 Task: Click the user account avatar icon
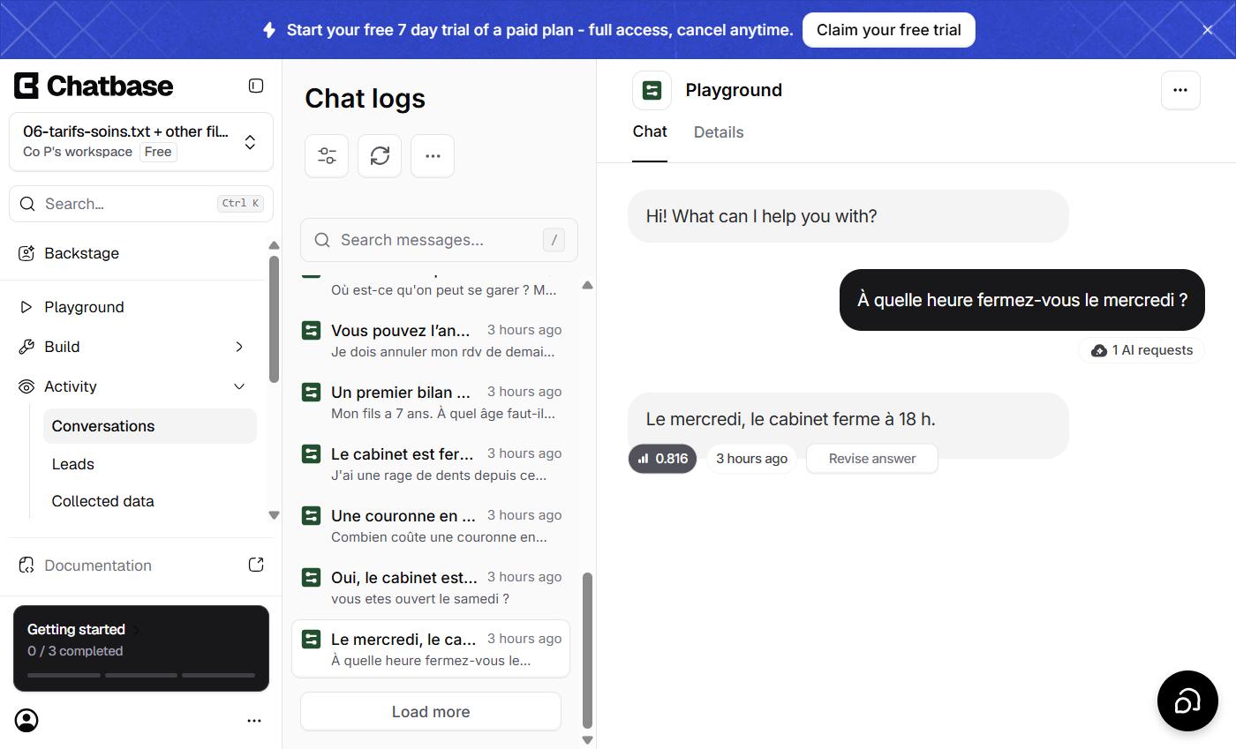click(27, 721)
